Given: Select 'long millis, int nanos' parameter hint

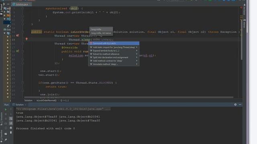Looking at the screenshot, I should (101, 33).
